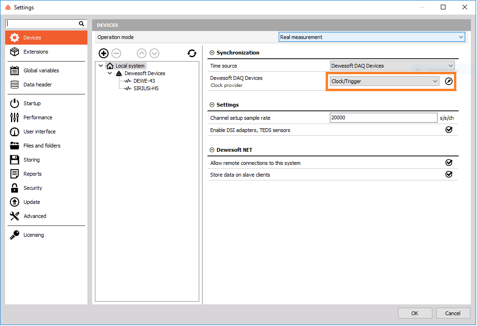Click the Files and folders icon
477x326 pixels.
click(x=14, y=146)
